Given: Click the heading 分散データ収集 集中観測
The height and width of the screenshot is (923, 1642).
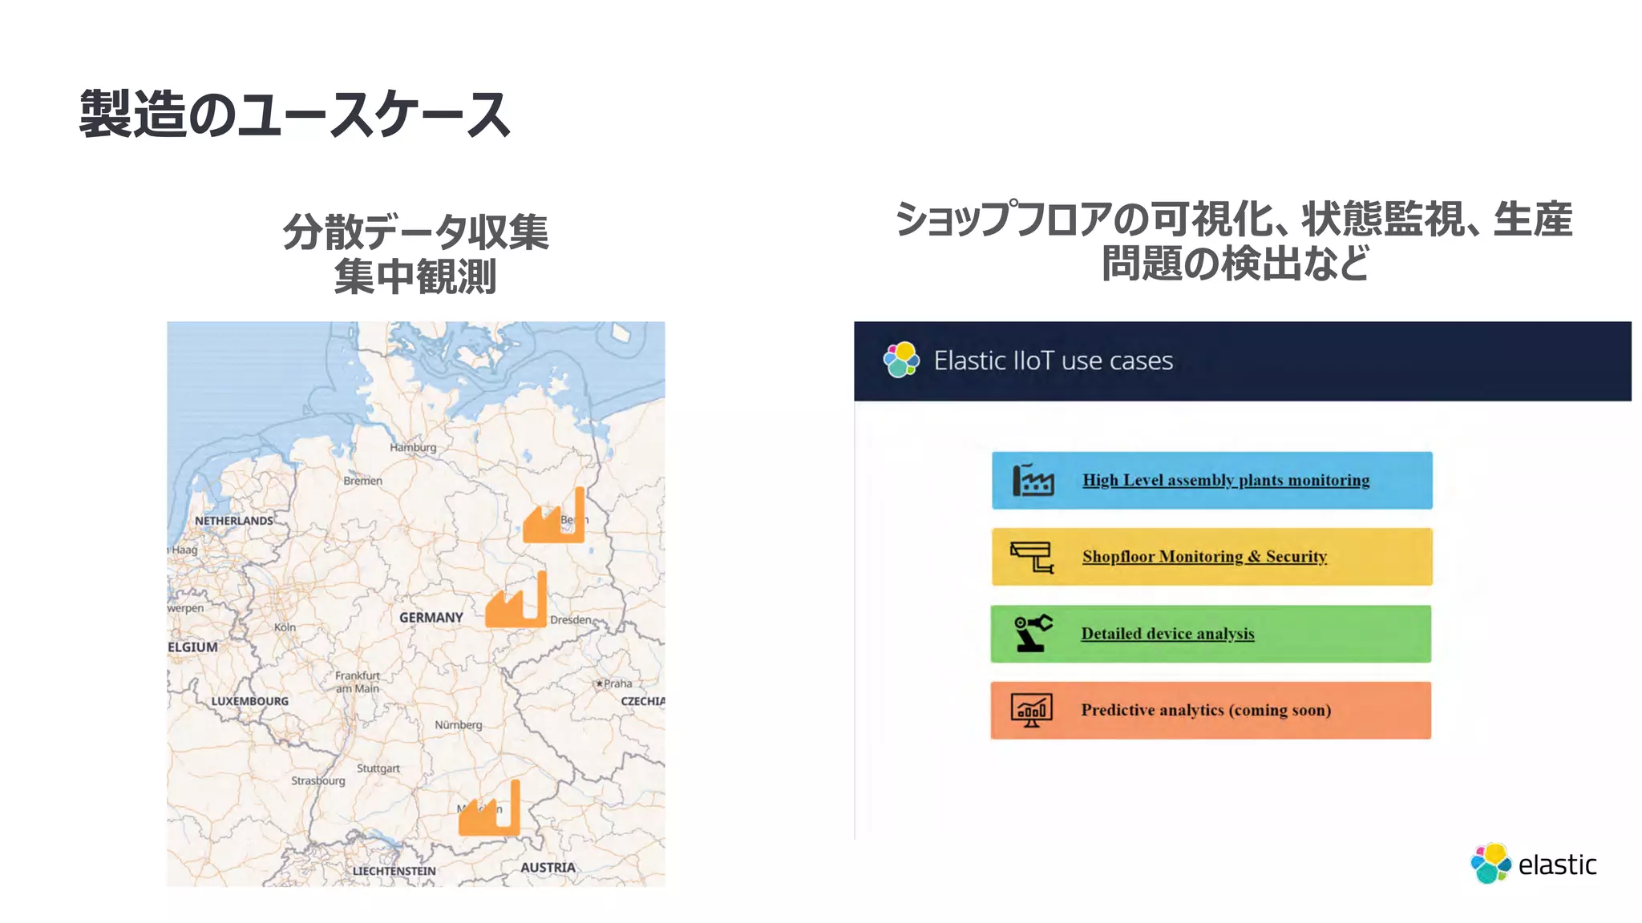Looking at the screenshot, I should coord(415,254).
